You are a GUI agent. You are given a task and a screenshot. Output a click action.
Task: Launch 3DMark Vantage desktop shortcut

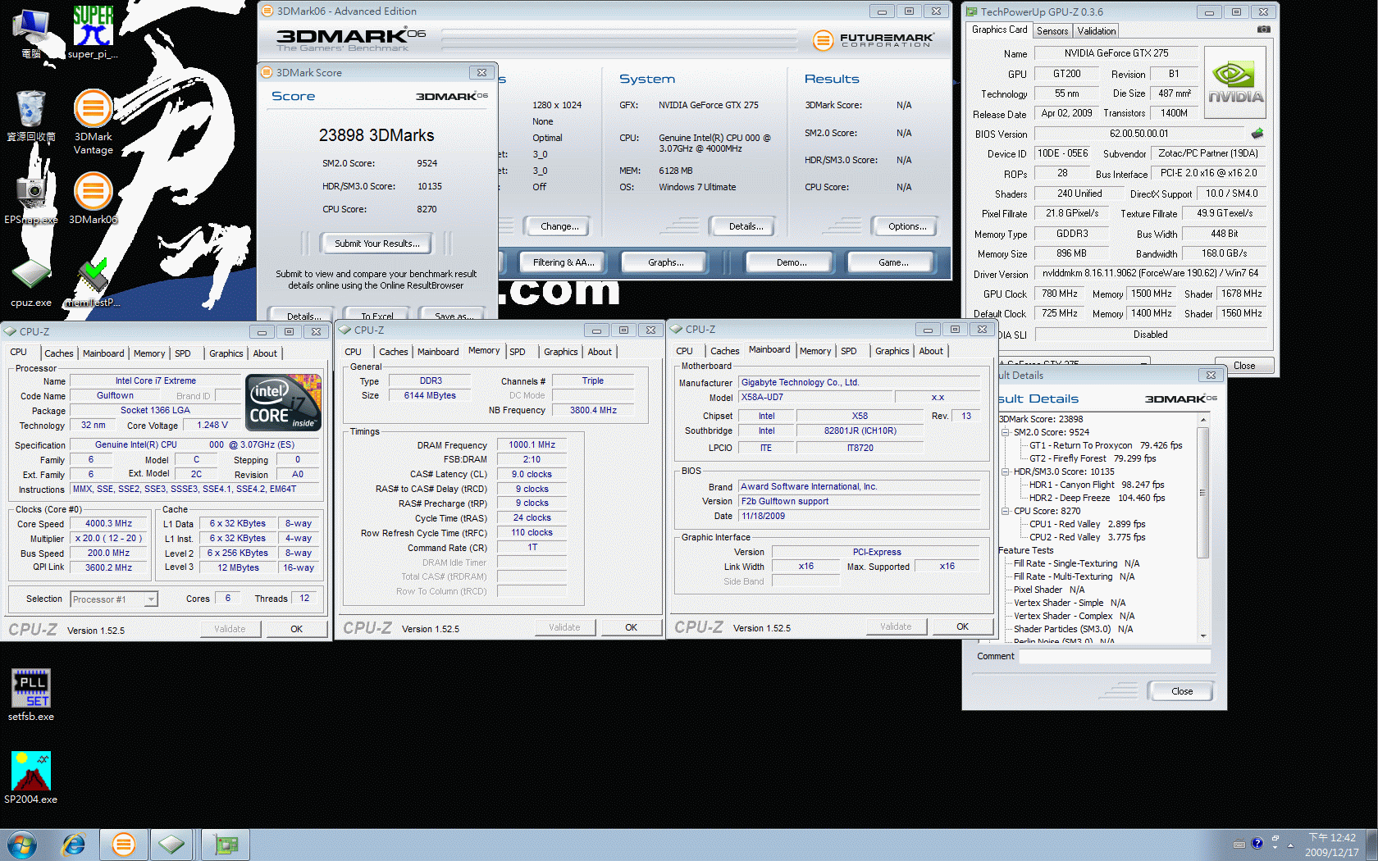[93, 122]
